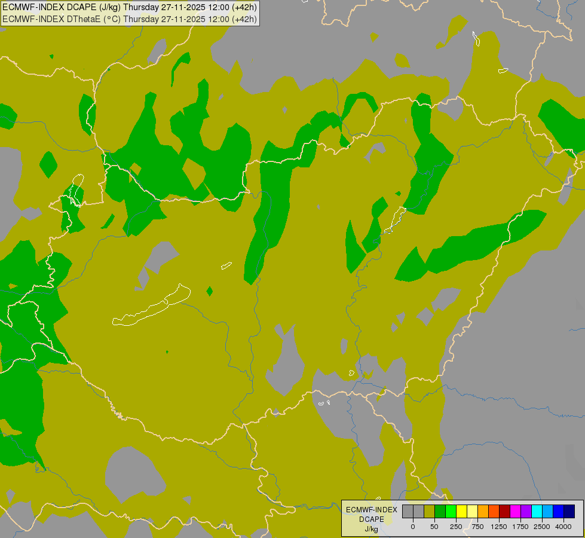This screenshot has height=538, width=585.
Task: Click the legend value 50
Action: [434, 527]
